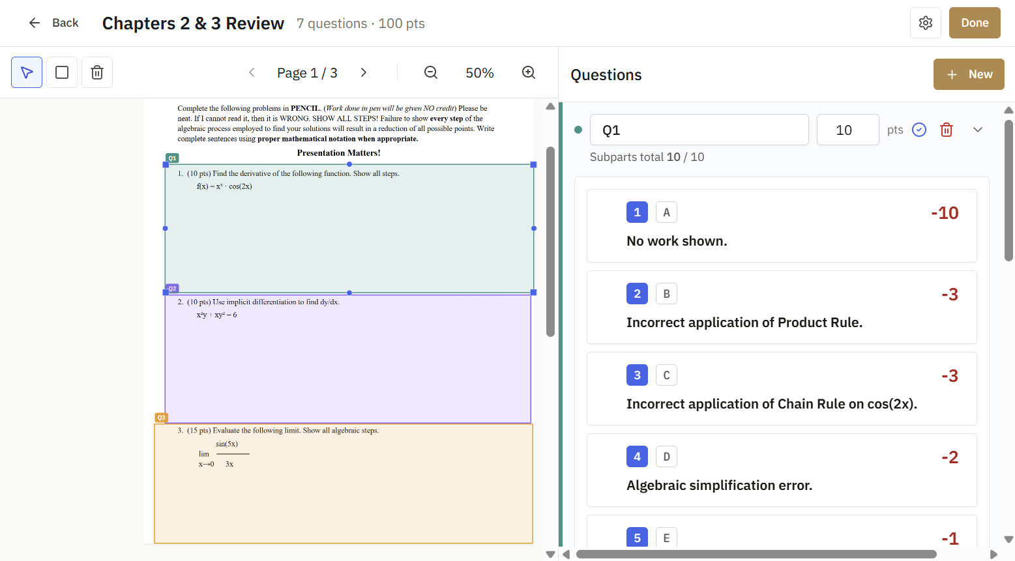1015x561 pixels.
Task: Click rubric number 3 badge
Action: coord(637,375)
